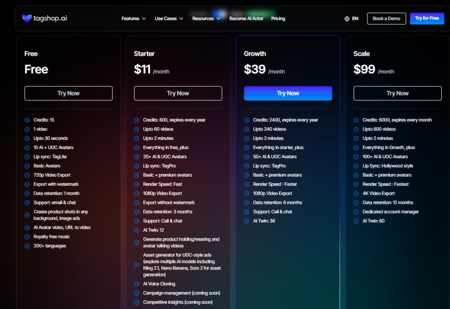Click checkmark icon beside 'AI Twin: 36'

pos(247,221)
